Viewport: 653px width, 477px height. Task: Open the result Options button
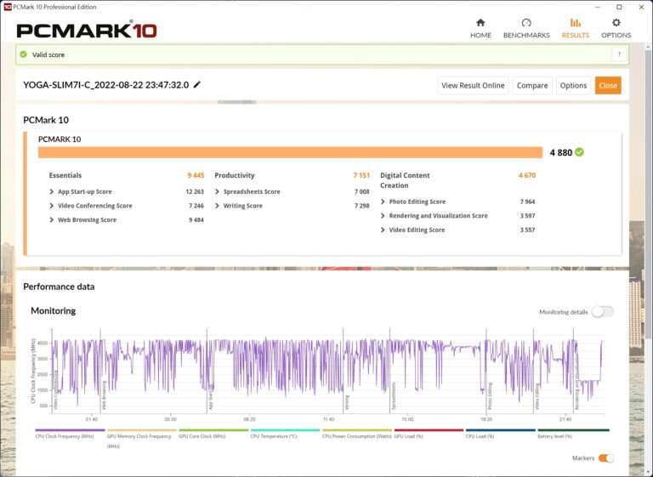click(573, 85)
